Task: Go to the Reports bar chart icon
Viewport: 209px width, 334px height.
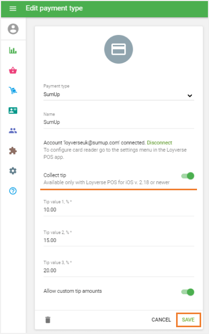Action: click(13, 50)
